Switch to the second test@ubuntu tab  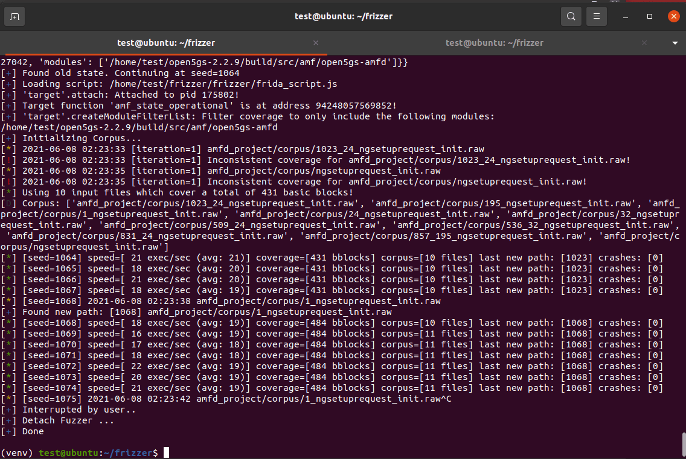coord(494,43)
